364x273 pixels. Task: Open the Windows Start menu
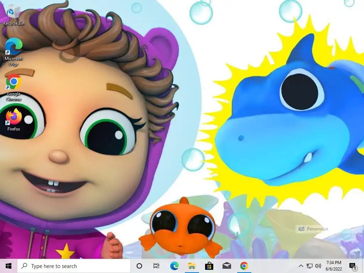coord(9,266)
